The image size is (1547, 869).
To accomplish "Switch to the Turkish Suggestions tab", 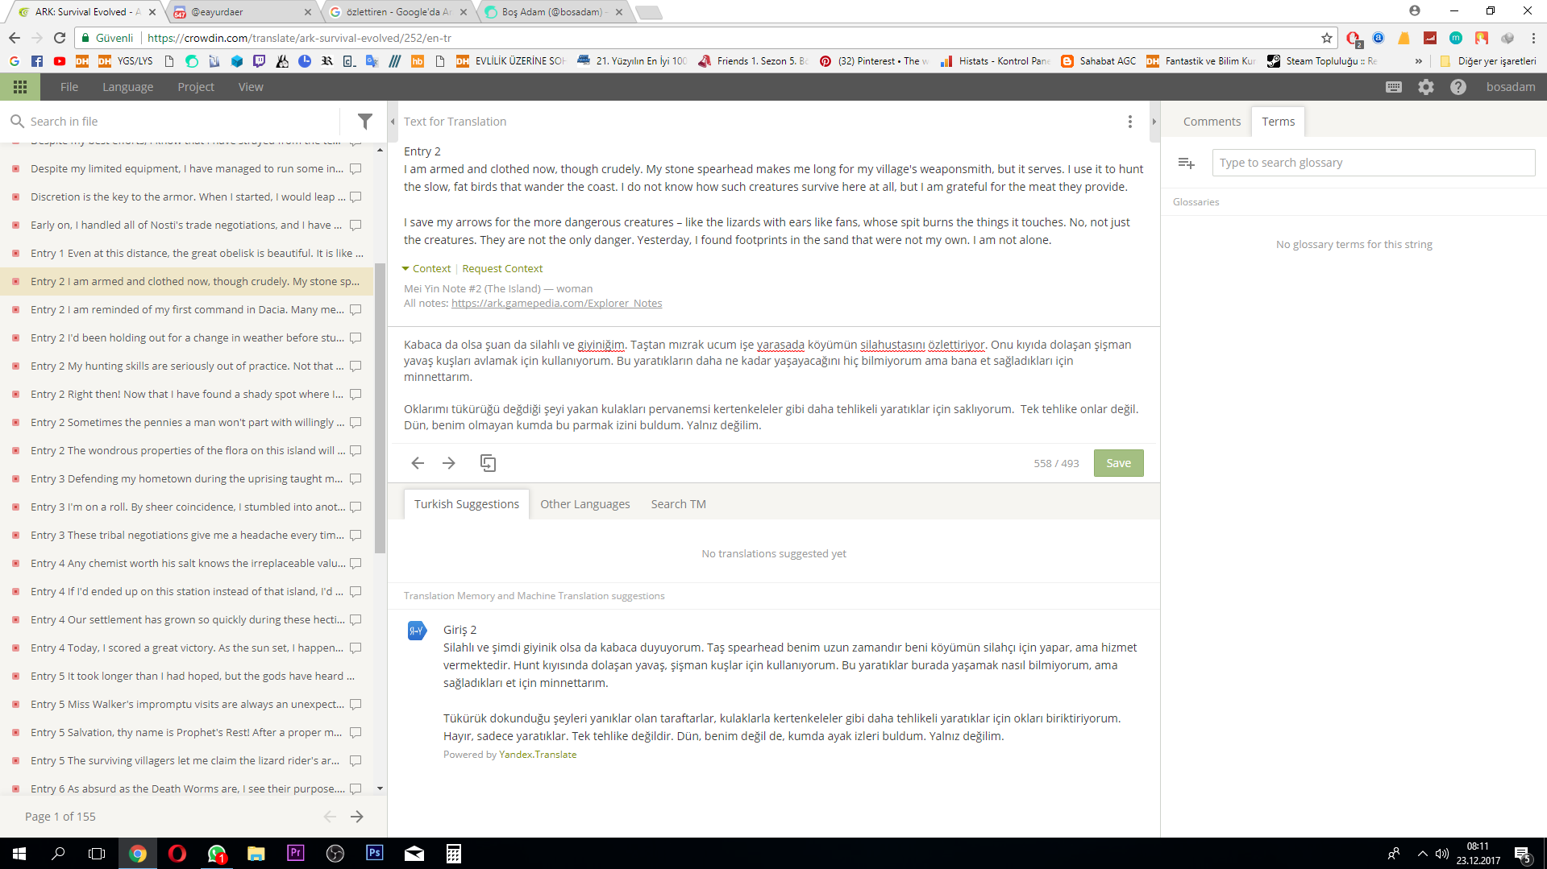I will tap(466, 504).
